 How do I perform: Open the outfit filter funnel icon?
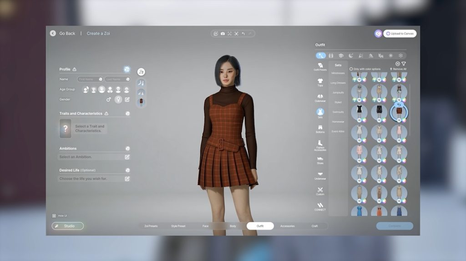[x=404, y=64]
